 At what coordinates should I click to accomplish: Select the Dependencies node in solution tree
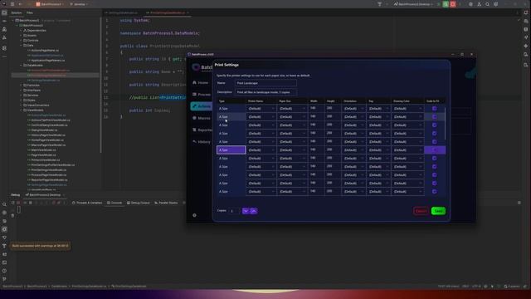(35, 30)
